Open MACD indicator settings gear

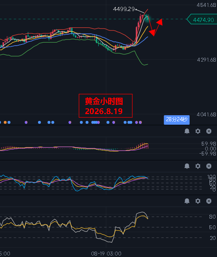(198, 131)
